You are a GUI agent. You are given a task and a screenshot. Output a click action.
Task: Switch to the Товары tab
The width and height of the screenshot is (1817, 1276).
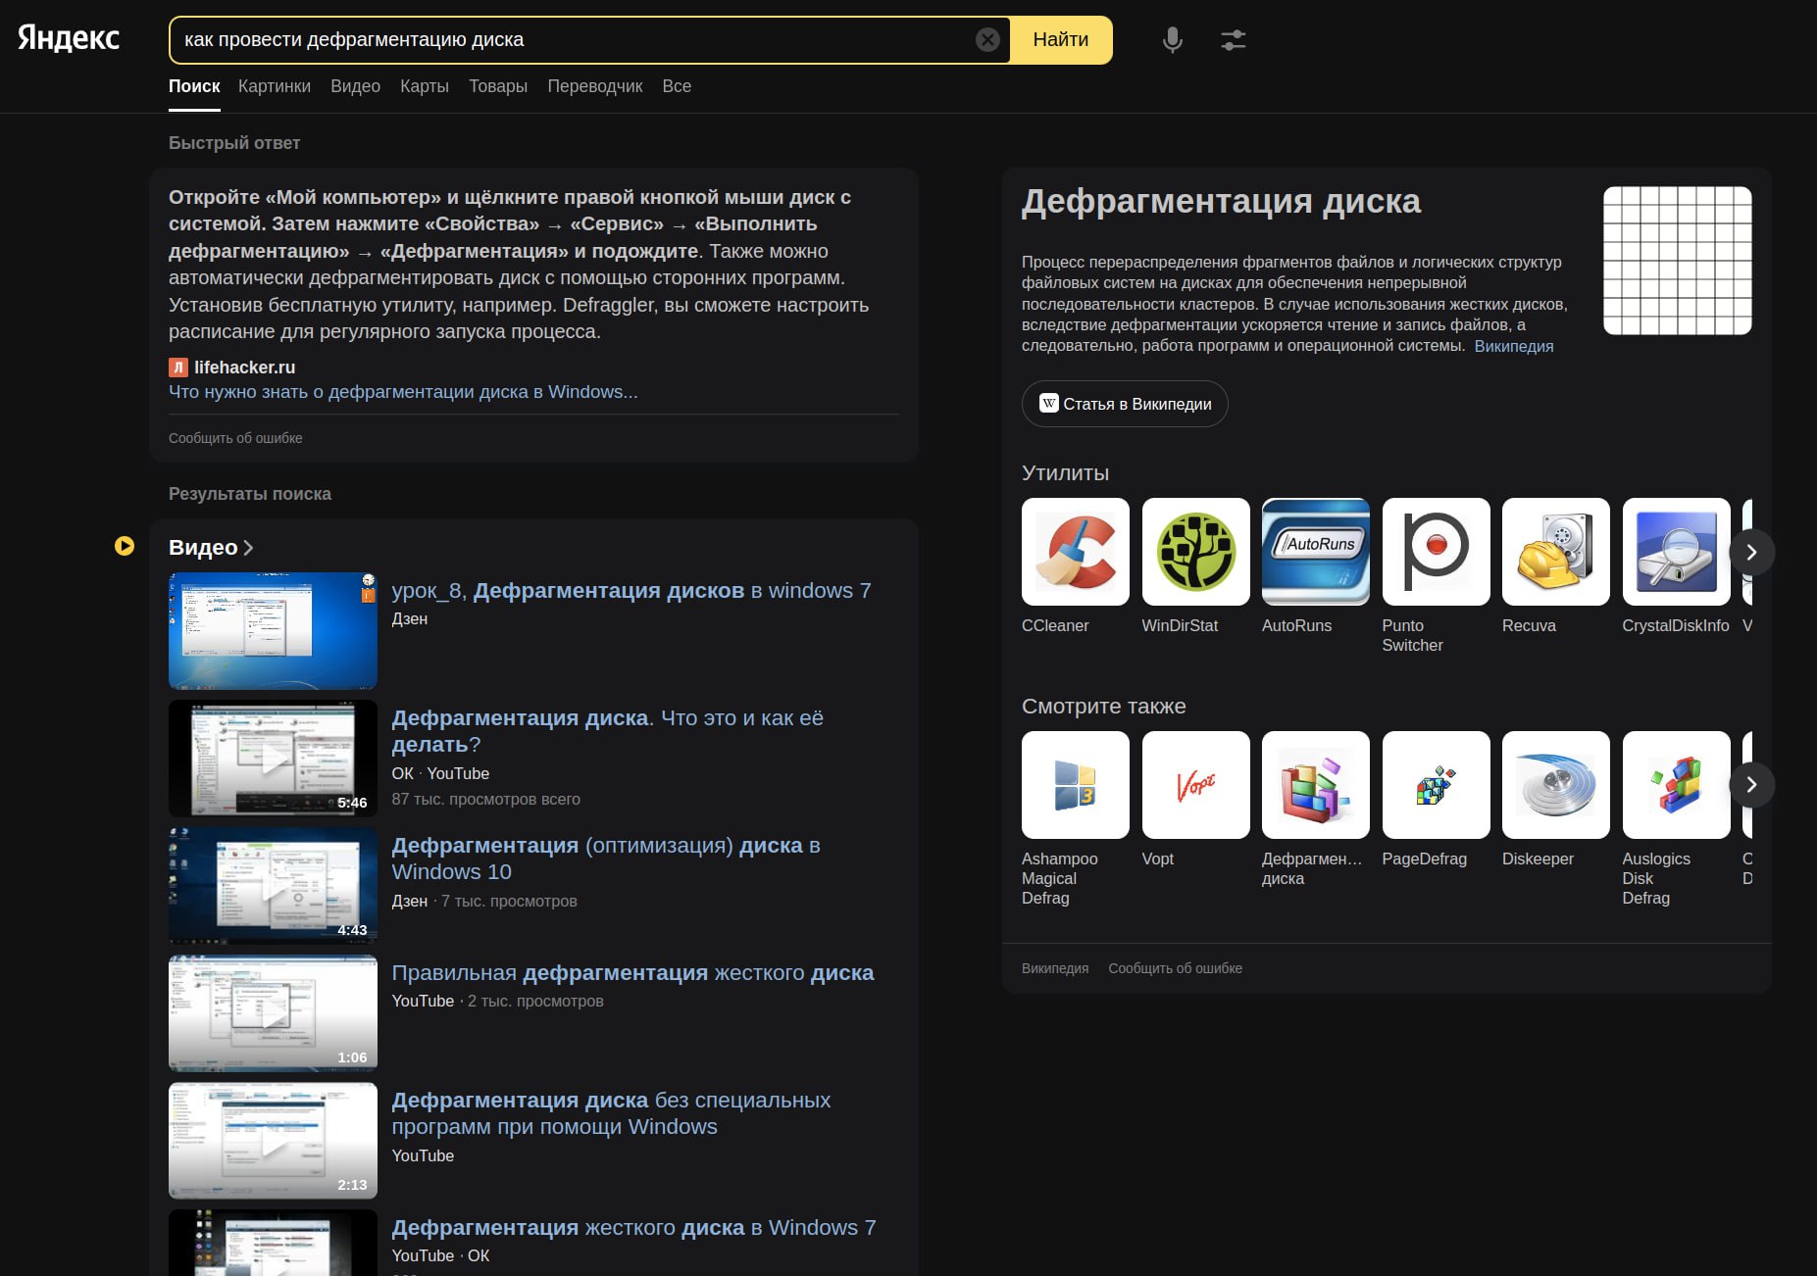point(498,86)
